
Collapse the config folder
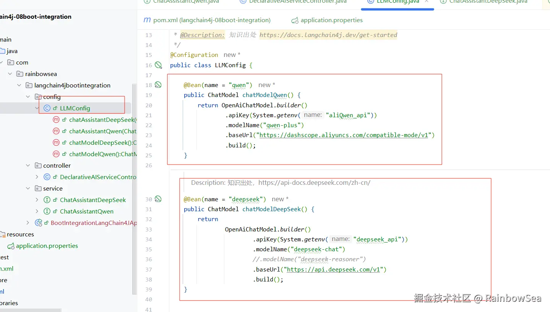click(28, 97)
